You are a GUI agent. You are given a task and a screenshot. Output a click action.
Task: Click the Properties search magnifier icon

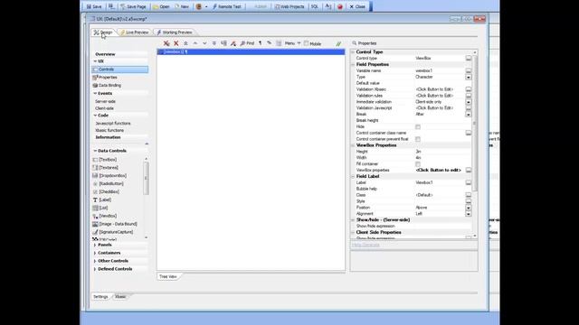[x=355, y=43]
